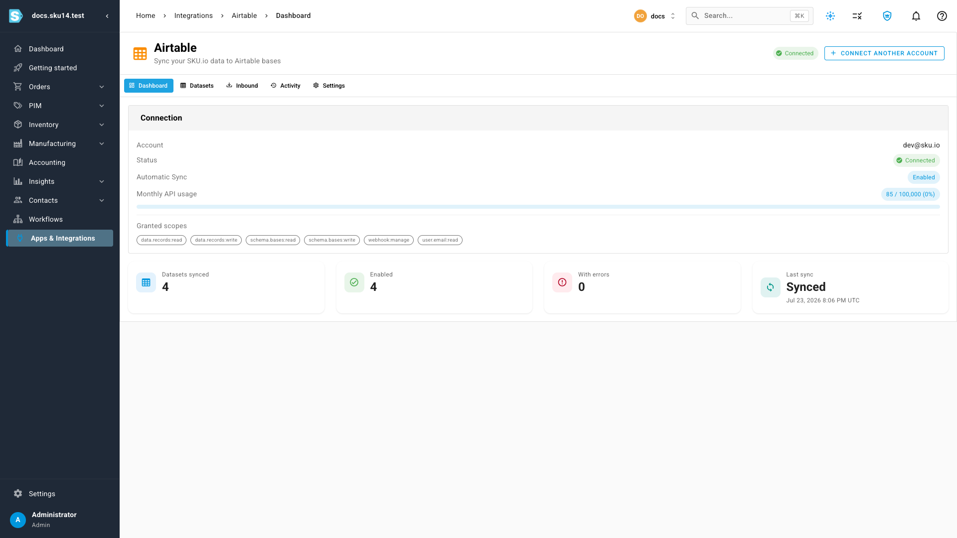Click the Monthly API usage progress bar
Screen dimensions: 957x538
pos(538,207)
